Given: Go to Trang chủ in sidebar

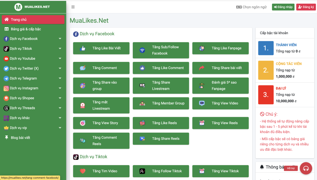Looking at the screenshot, I should [33, 19].
